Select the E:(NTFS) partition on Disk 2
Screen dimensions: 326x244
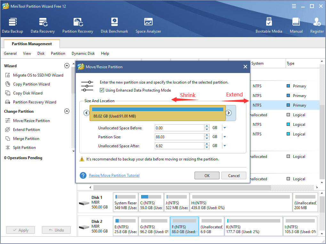pos(126,226)
